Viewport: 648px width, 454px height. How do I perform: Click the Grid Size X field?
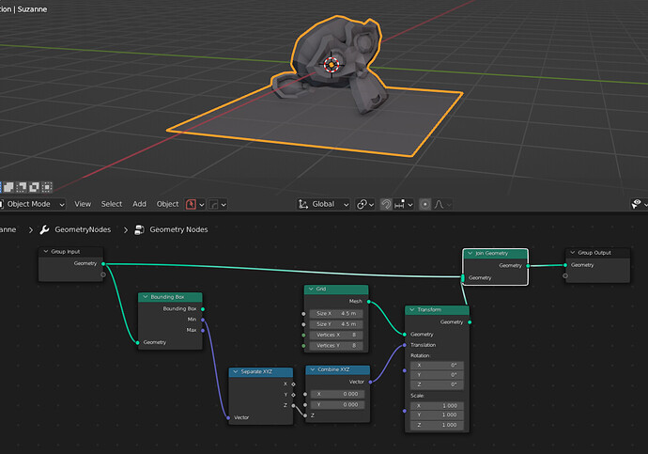(x=336, y=313)
